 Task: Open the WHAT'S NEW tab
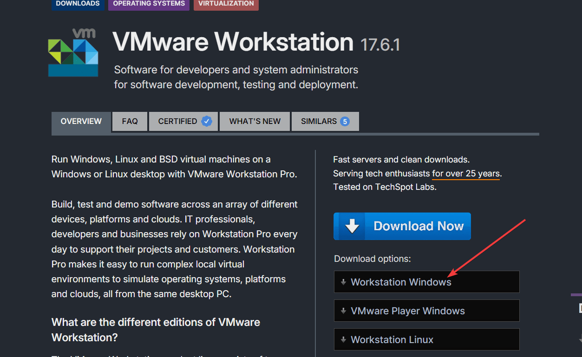pos(255,121)
